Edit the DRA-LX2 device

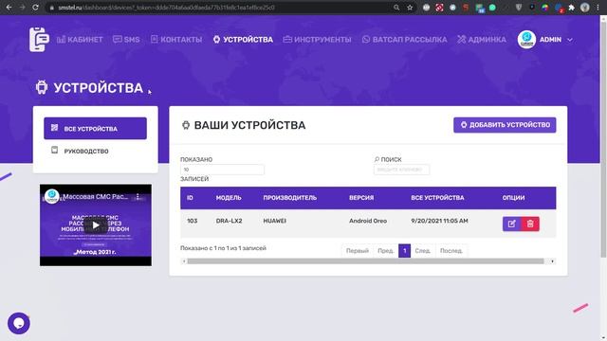pyautogui.click(x=512, y=224)
